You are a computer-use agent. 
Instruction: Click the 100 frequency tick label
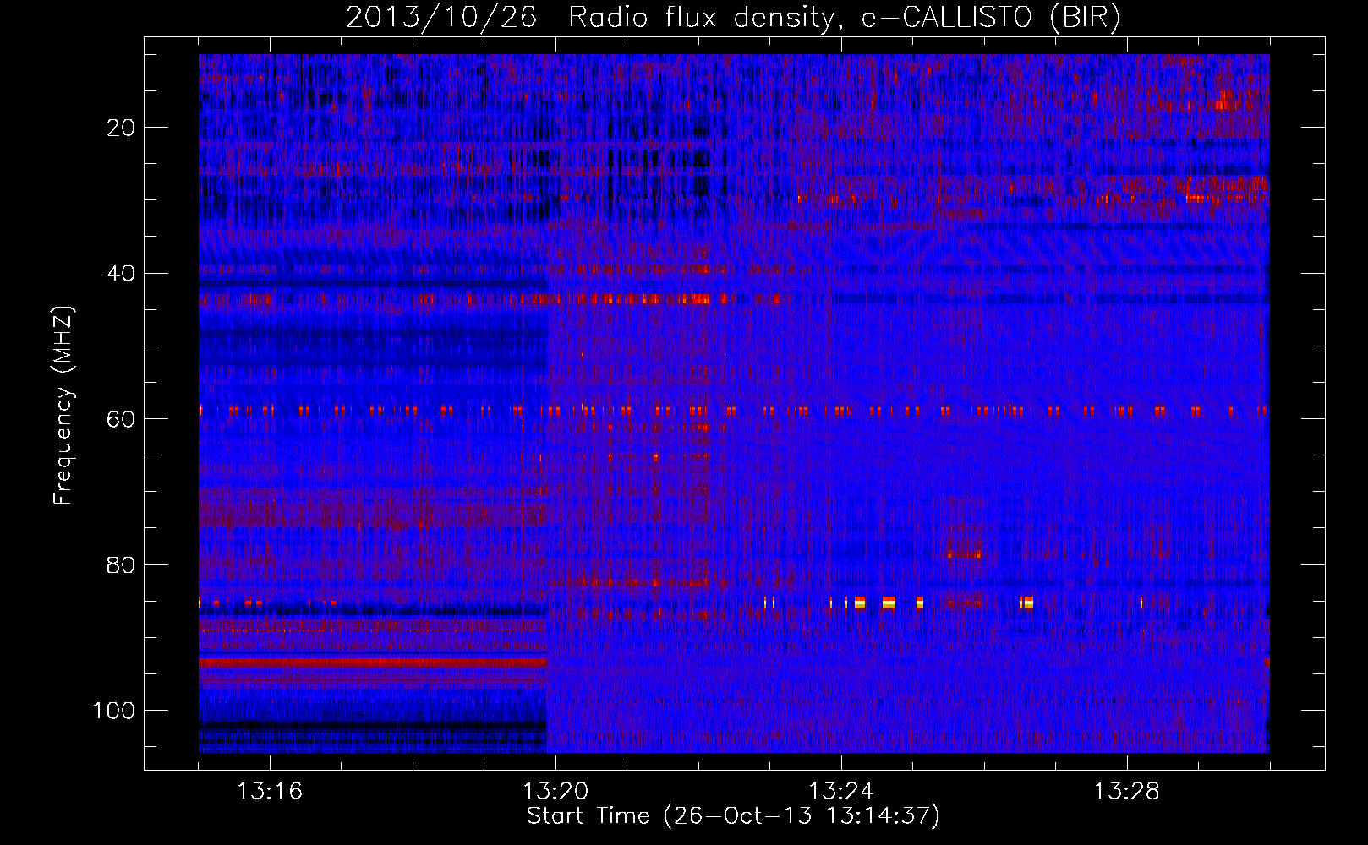[114, 711]
